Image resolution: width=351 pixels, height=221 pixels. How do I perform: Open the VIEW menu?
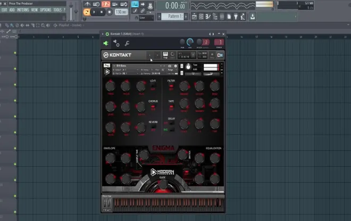coord(35,10)
